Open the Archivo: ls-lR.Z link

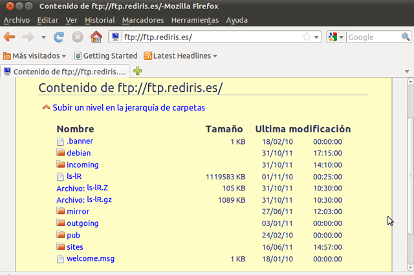tap(82, 188)
